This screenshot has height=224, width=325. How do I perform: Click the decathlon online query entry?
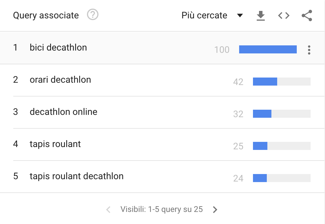pyautogui.click(x=63, y=112)
